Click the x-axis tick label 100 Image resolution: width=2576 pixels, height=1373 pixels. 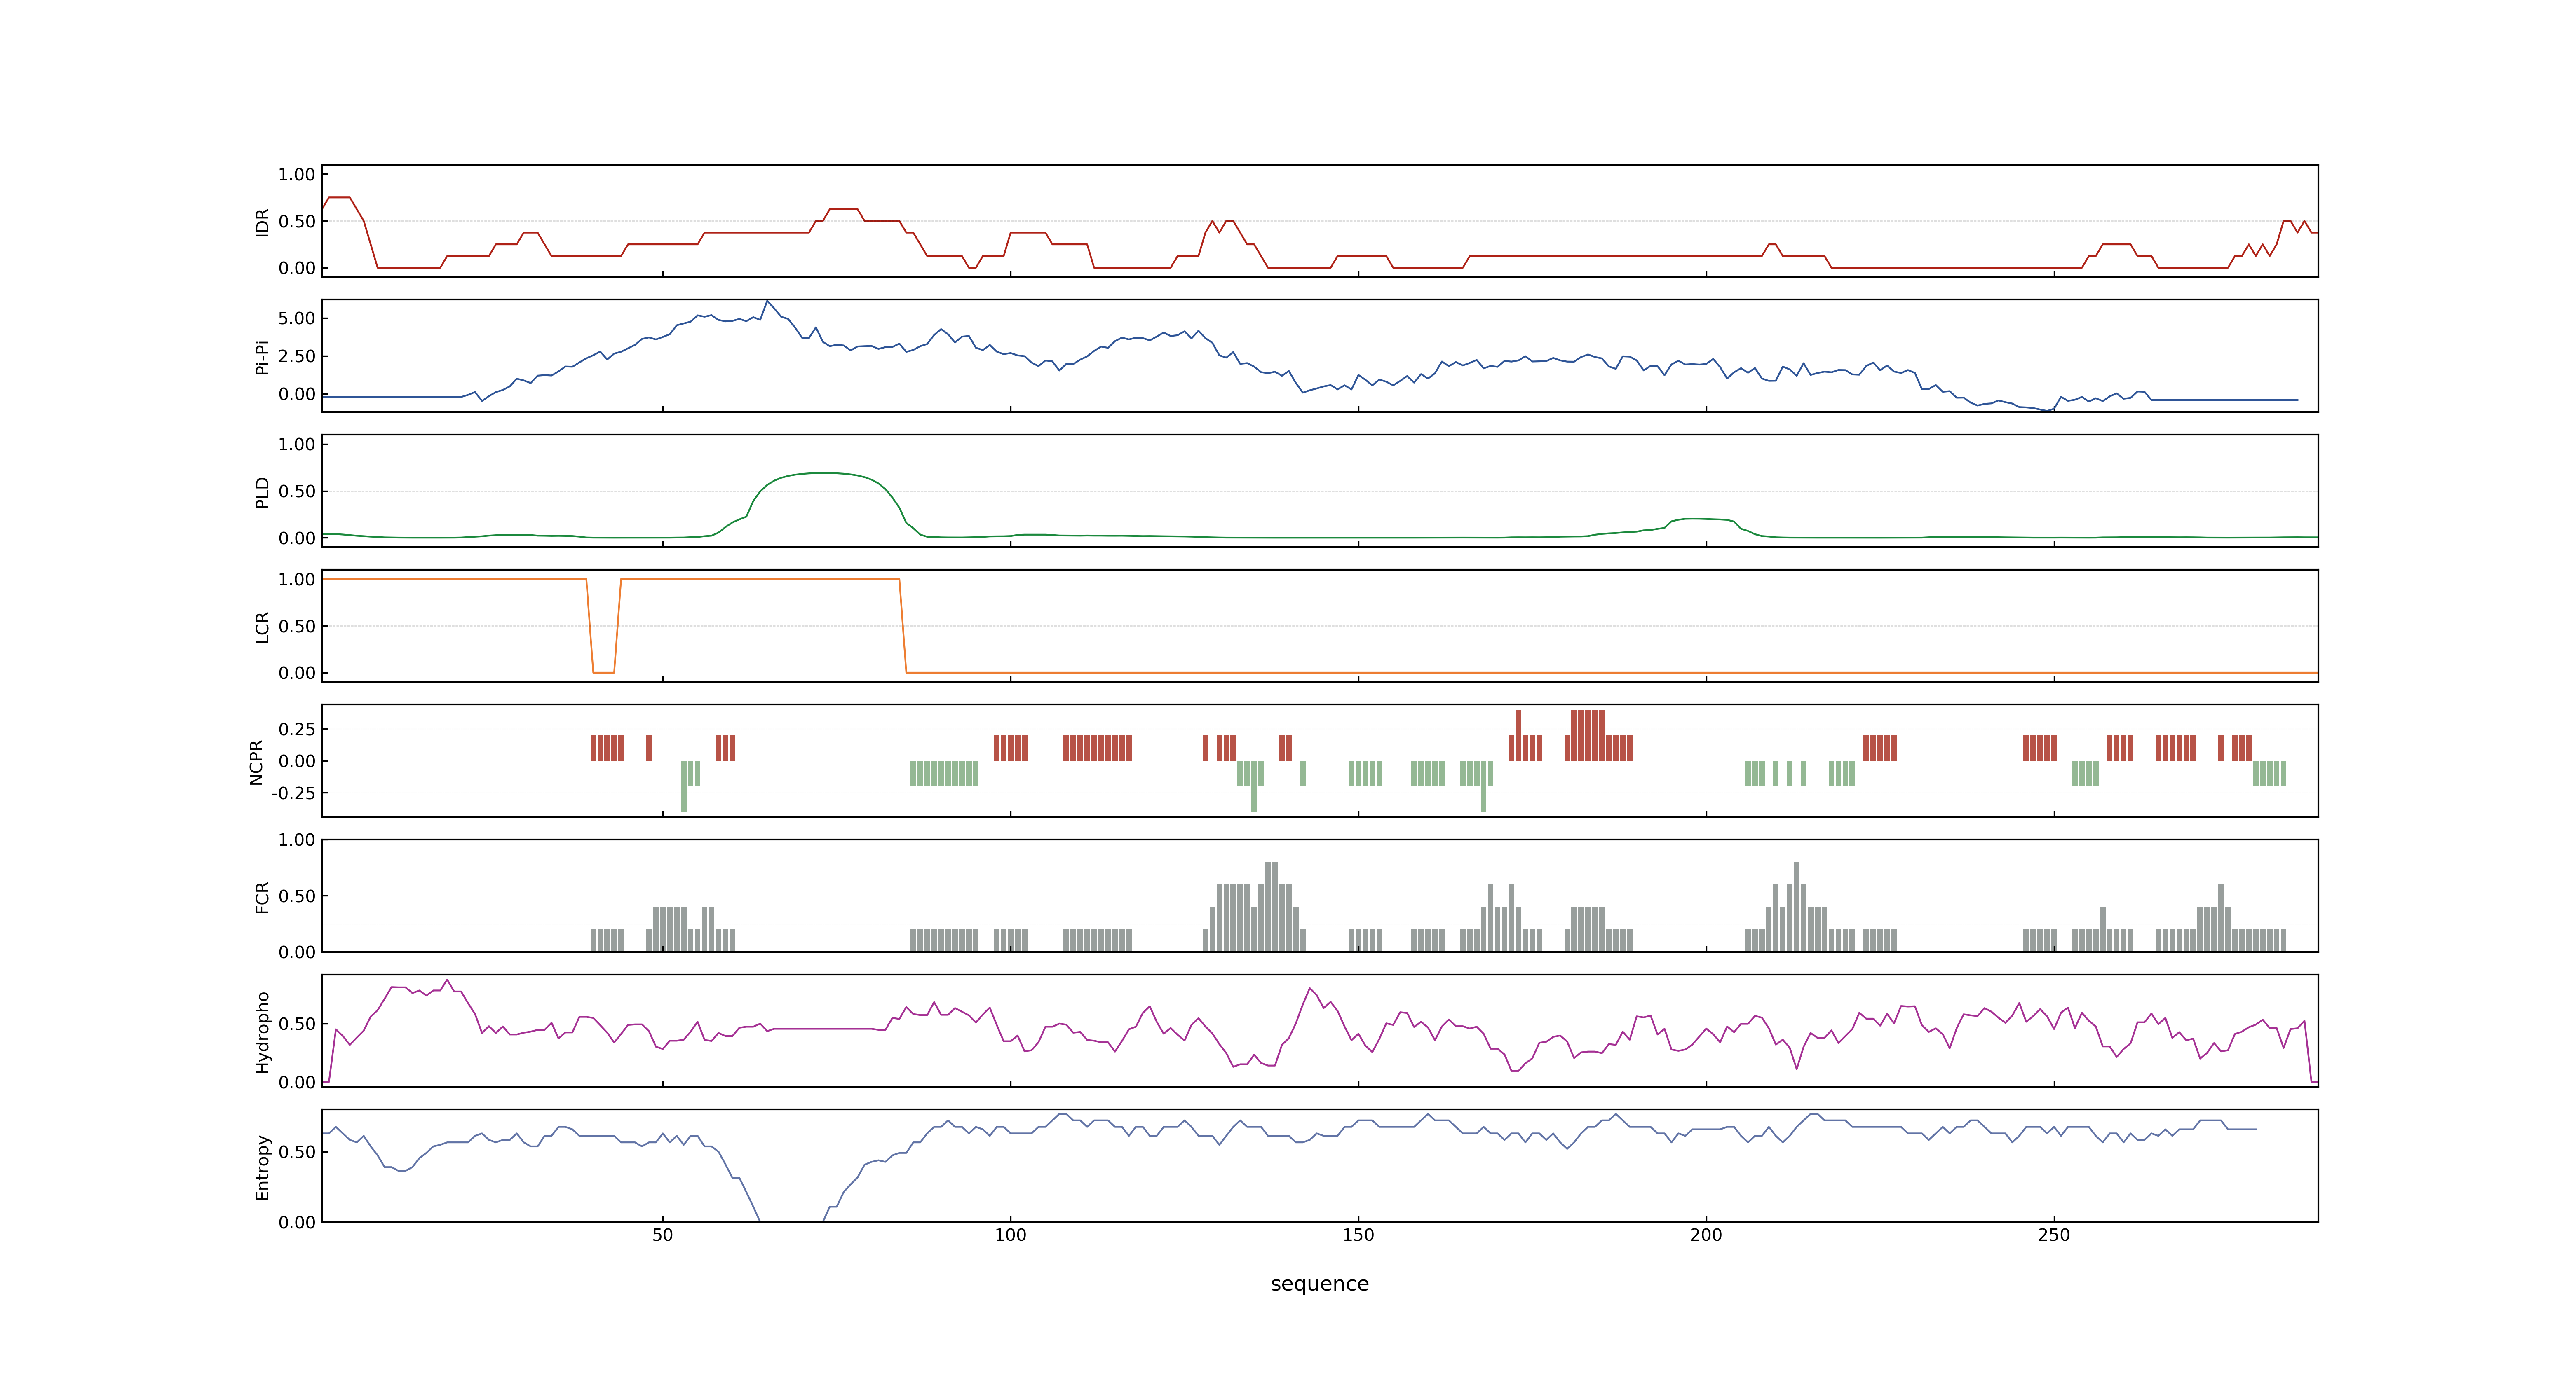[1010, 1235]
